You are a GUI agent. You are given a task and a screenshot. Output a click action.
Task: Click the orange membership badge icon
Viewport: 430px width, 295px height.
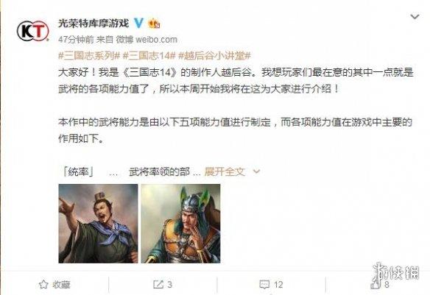click(x=154, y=24)
